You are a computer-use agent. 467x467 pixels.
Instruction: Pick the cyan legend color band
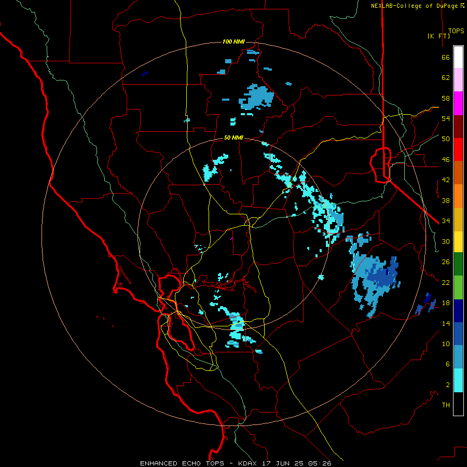[x=458, y=380]
